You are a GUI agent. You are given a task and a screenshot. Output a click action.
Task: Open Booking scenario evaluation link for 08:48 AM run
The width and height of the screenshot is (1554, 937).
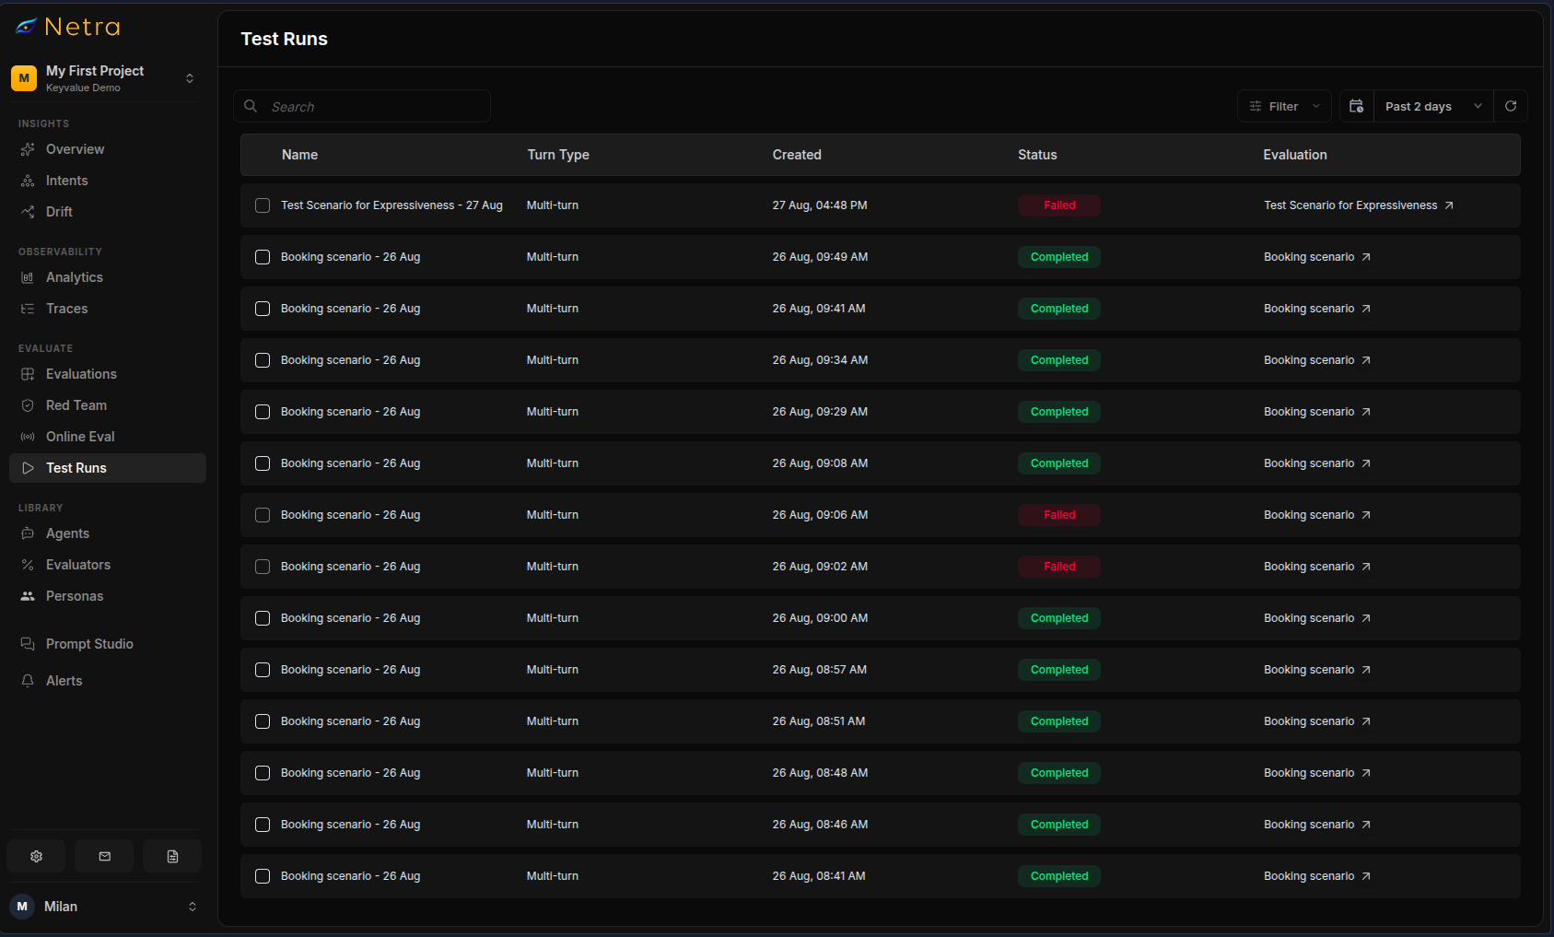(x=1317, y=773)
